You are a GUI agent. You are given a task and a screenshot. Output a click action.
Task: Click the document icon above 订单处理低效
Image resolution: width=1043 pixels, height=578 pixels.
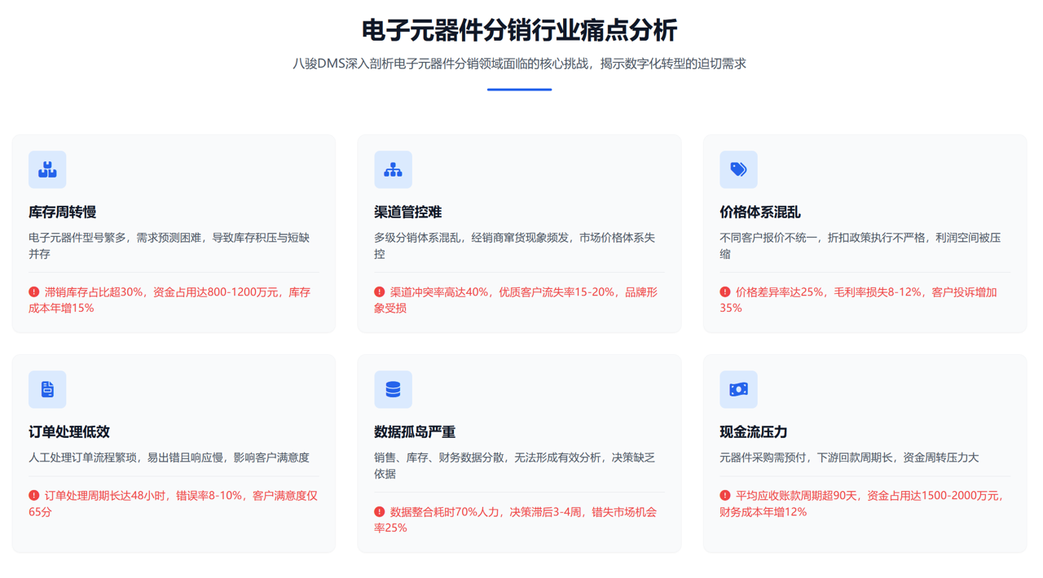(47, 389)
